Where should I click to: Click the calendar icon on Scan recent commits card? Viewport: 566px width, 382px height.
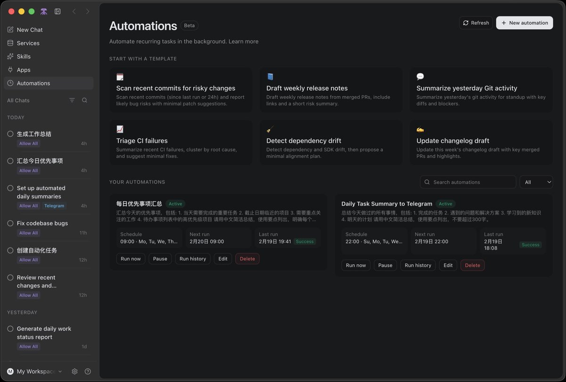(x=120, y=76)
